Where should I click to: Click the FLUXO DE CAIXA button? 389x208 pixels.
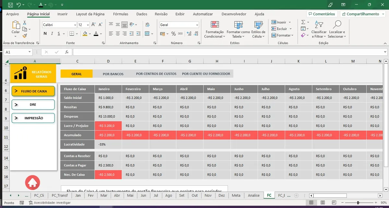pyautogui.click(x=33, y=92)
